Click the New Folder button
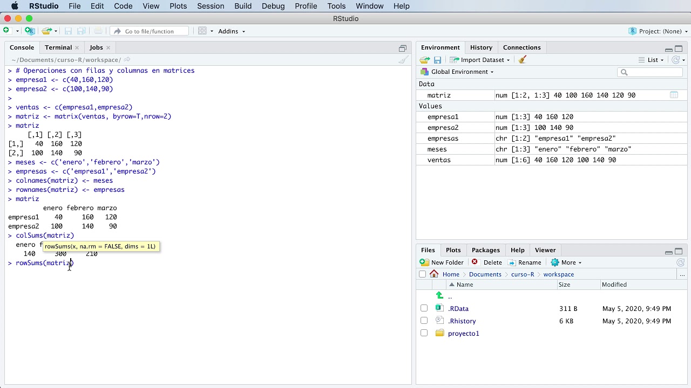 point(442,262)
